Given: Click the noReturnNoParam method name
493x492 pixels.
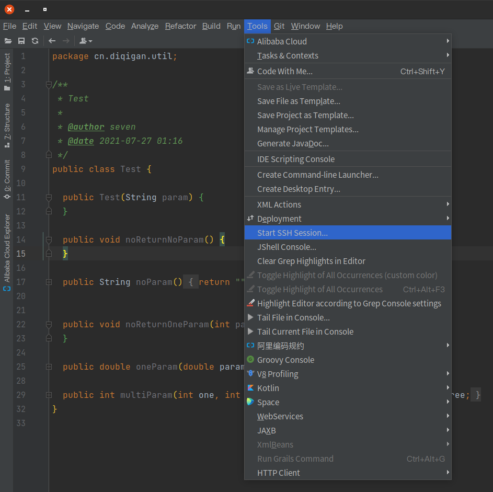Looking at the screenshot, I should tap(165, 240).
